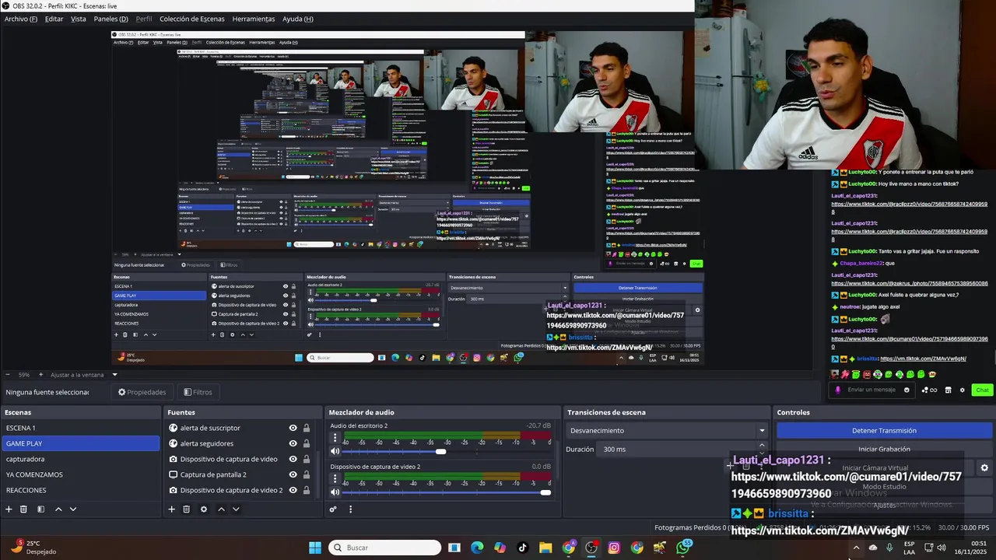Image resolution: width=996 pixels, height=560 pixels.
Task: Hide the alerta seguidores source
Action: coord(293,443)
